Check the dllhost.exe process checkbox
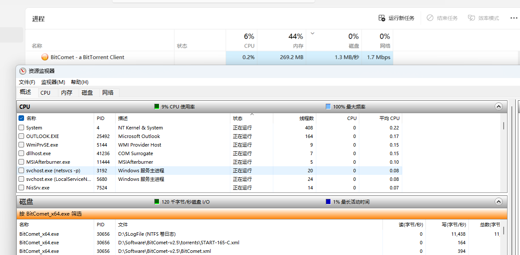520x255 pixels. click(21, 153)
